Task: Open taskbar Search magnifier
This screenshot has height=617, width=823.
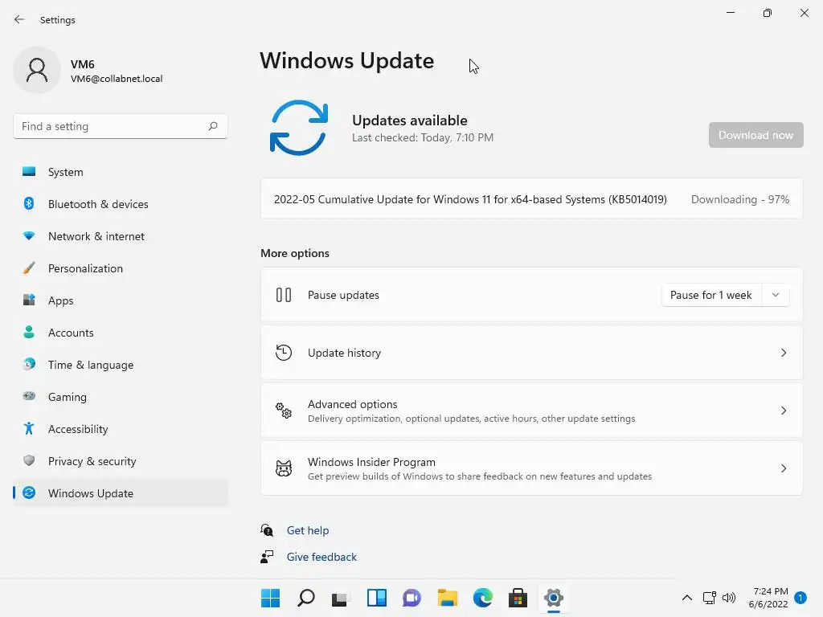Action: tap(306, 598)
